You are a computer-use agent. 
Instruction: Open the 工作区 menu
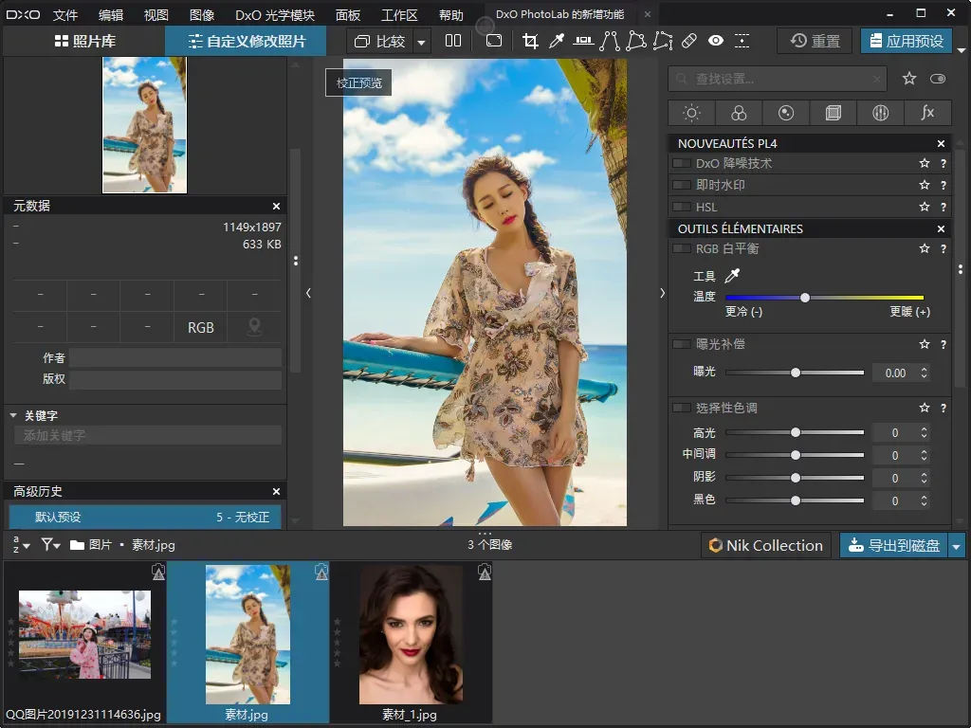tap(399, 15)
